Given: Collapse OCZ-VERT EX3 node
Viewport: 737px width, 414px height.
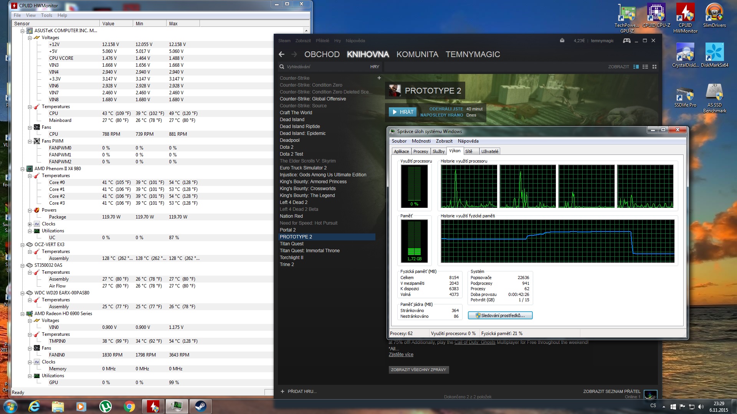Looking at the screenshot, I should (23, 245).
